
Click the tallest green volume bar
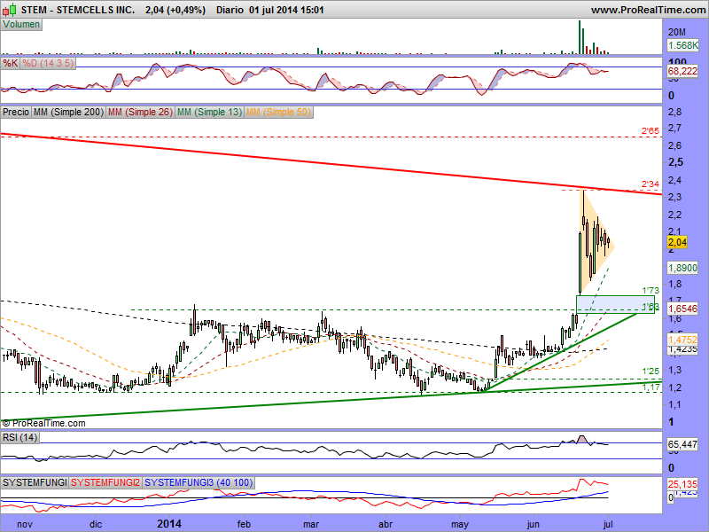[x=580, y=37]
